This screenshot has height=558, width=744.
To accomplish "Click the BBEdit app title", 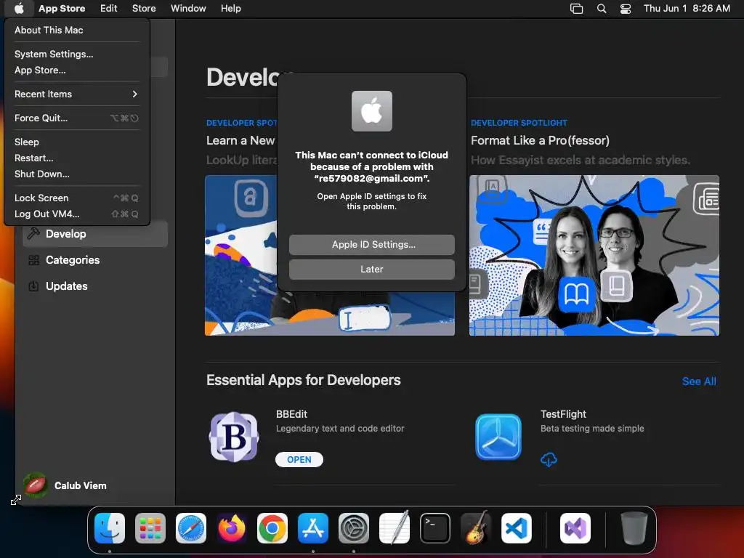I will [x=291, y=414].
